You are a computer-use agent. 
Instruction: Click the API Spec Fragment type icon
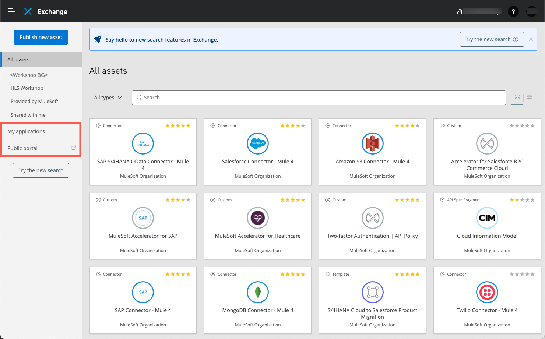442,200
